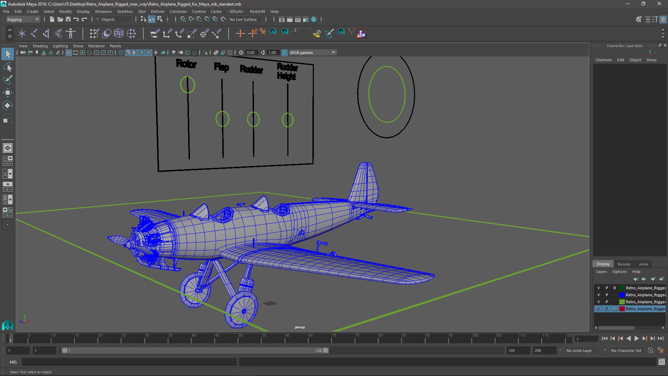668x376 pixels.
Task: Click the red layer color swatch
Action: pos(622,309)
